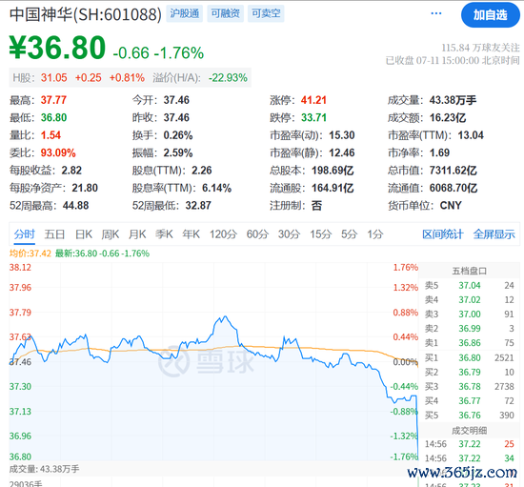The height and width of the screenshot is (487, 524).
Task: Switch to the 120分 chart tab
Action: click(223, 234)
